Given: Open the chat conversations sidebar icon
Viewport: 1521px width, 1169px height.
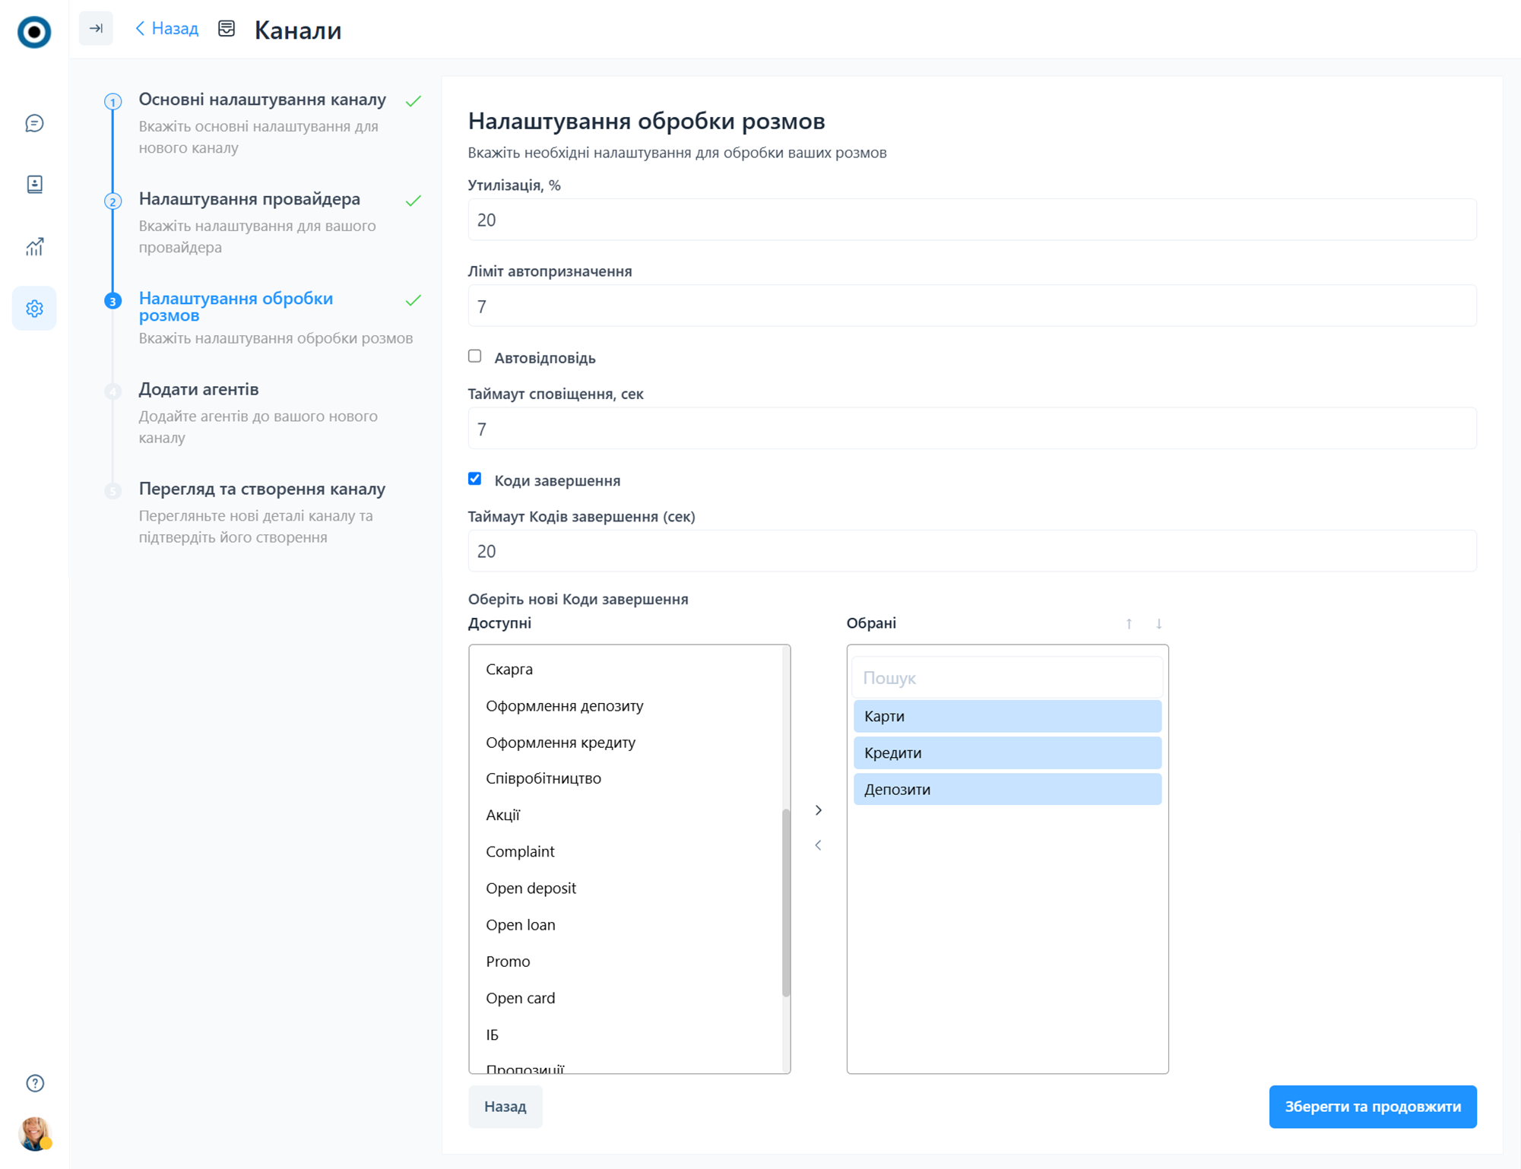Looking at the screenshot, I should pos(34,123).
